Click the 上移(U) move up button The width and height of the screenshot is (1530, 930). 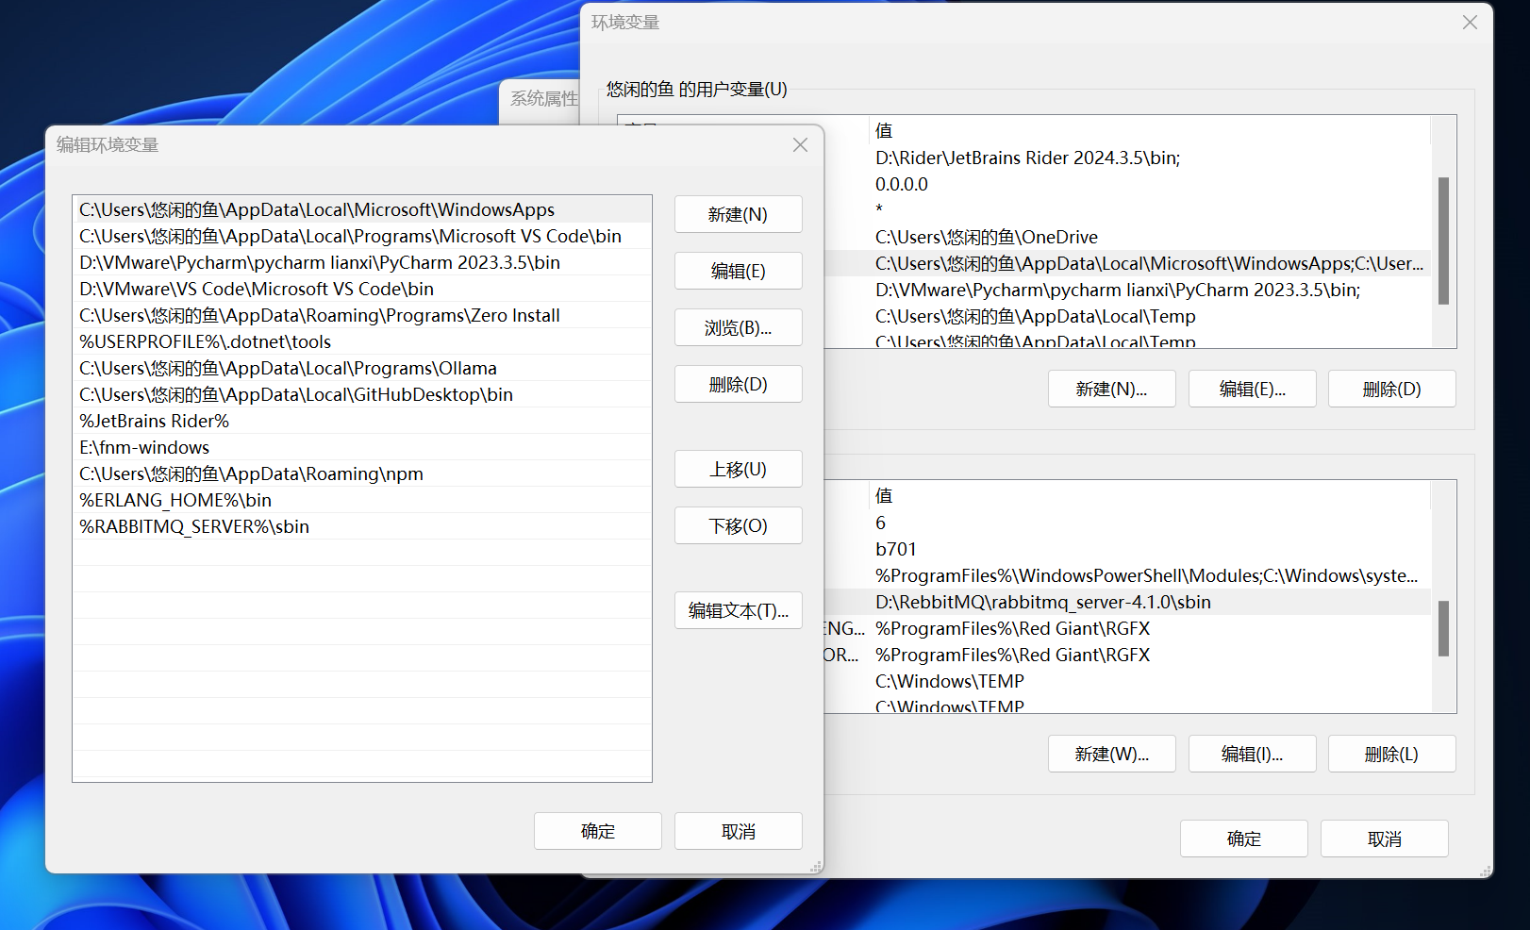coord(738,469)
